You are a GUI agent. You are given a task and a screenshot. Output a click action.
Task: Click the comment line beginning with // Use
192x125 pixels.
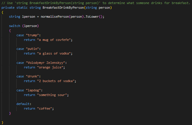tap(96, 3)
